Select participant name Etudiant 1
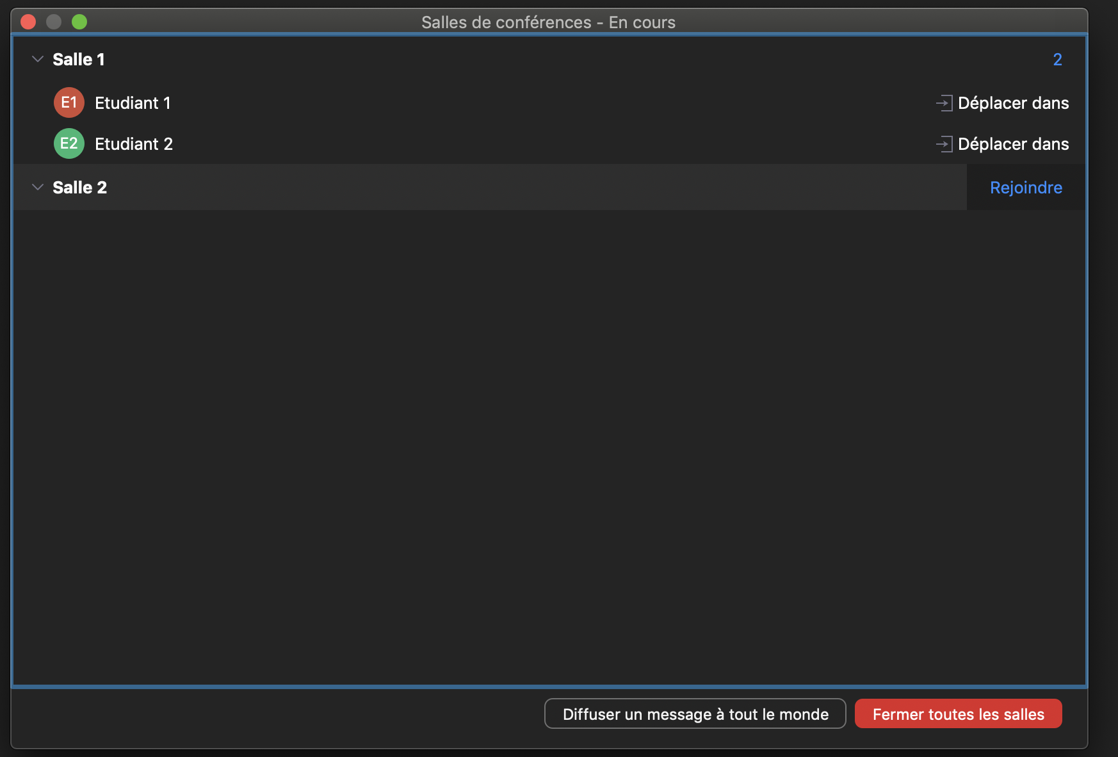The width and height of the screenshot is (1118, 757). (x=133, y=103)
